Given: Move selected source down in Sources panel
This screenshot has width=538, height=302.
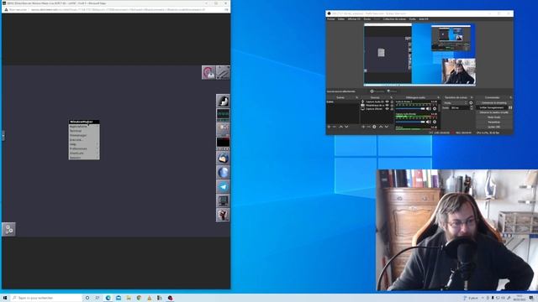Looking at the screenshot, I should click(x=387, y=127).
